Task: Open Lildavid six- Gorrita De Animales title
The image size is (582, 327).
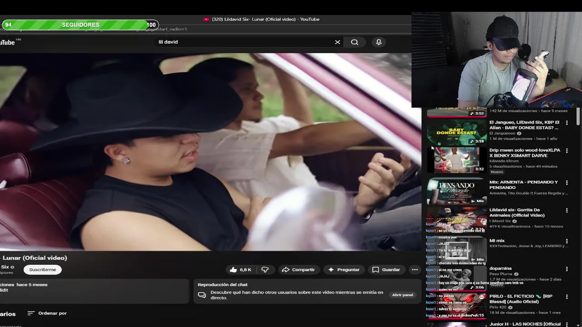Action: (517, 213)
